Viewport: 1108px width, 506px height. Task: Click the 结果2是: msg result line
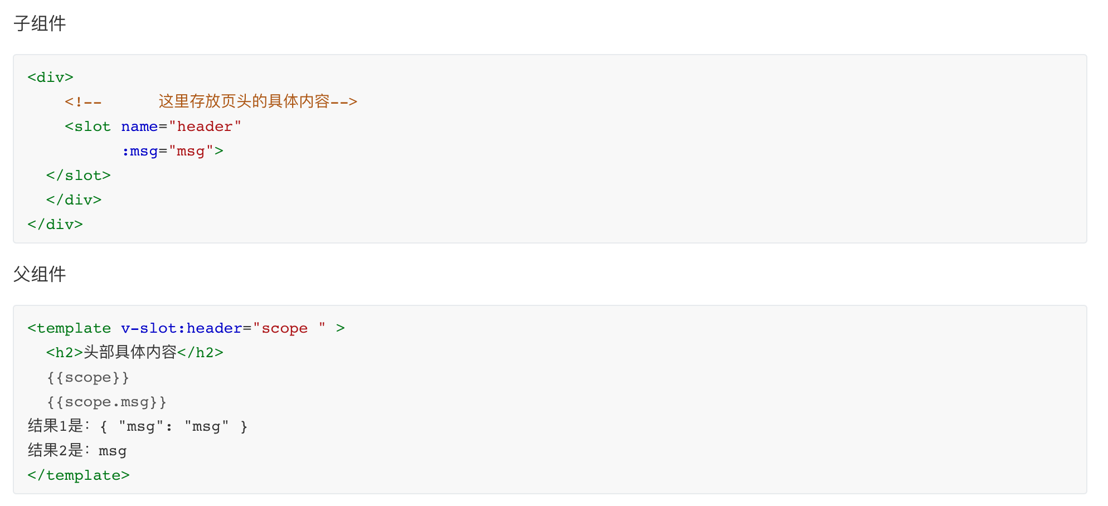tap(77, 450)
